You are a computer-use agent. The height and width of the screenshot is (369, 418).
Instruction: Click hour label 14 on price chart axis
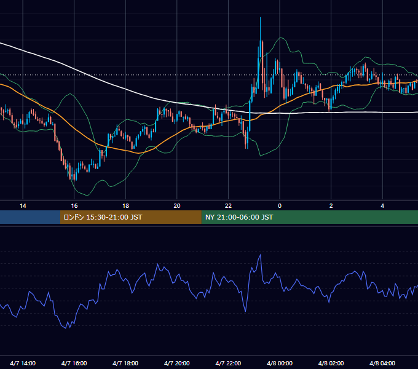(23, 206)
